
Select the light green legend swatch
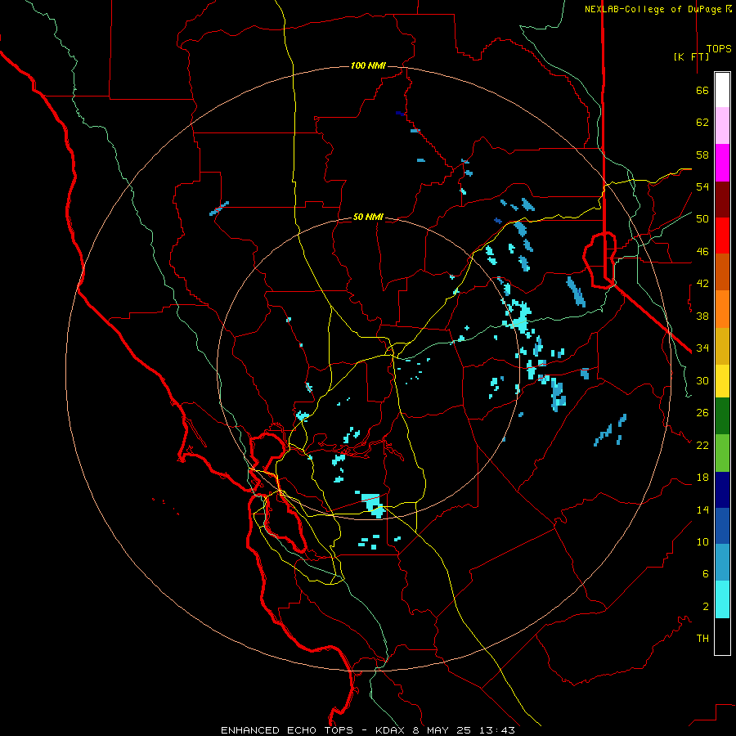[x=722, y=453]
